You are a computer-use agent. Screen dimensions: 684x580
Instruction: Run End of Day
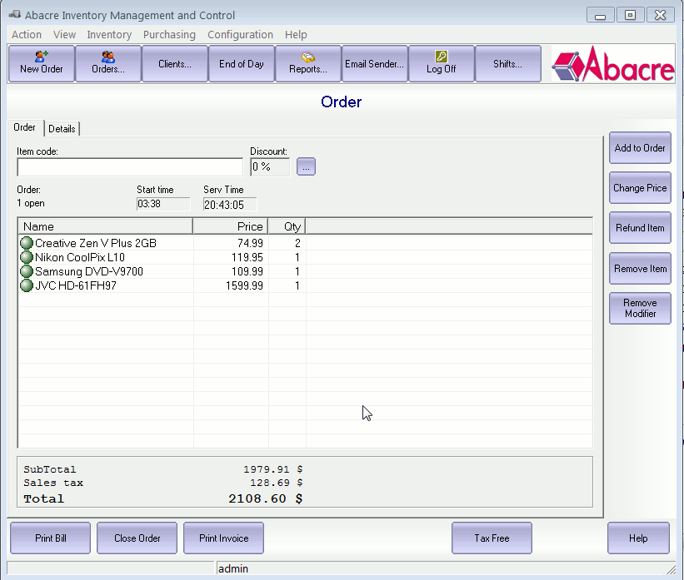[242, 63]
